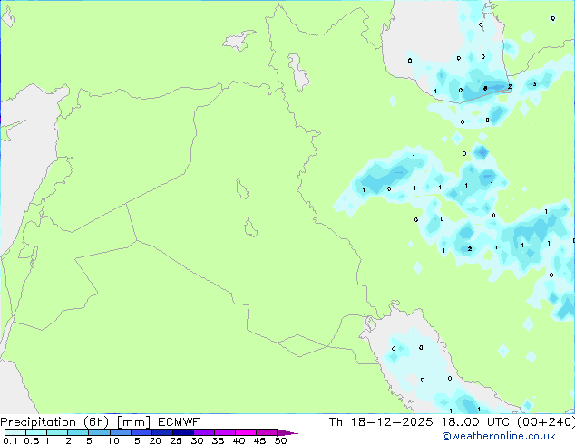Click the 20–25 mm dark blue swatch
This screenshot has height=444, width=575.
tap(162, 432)
